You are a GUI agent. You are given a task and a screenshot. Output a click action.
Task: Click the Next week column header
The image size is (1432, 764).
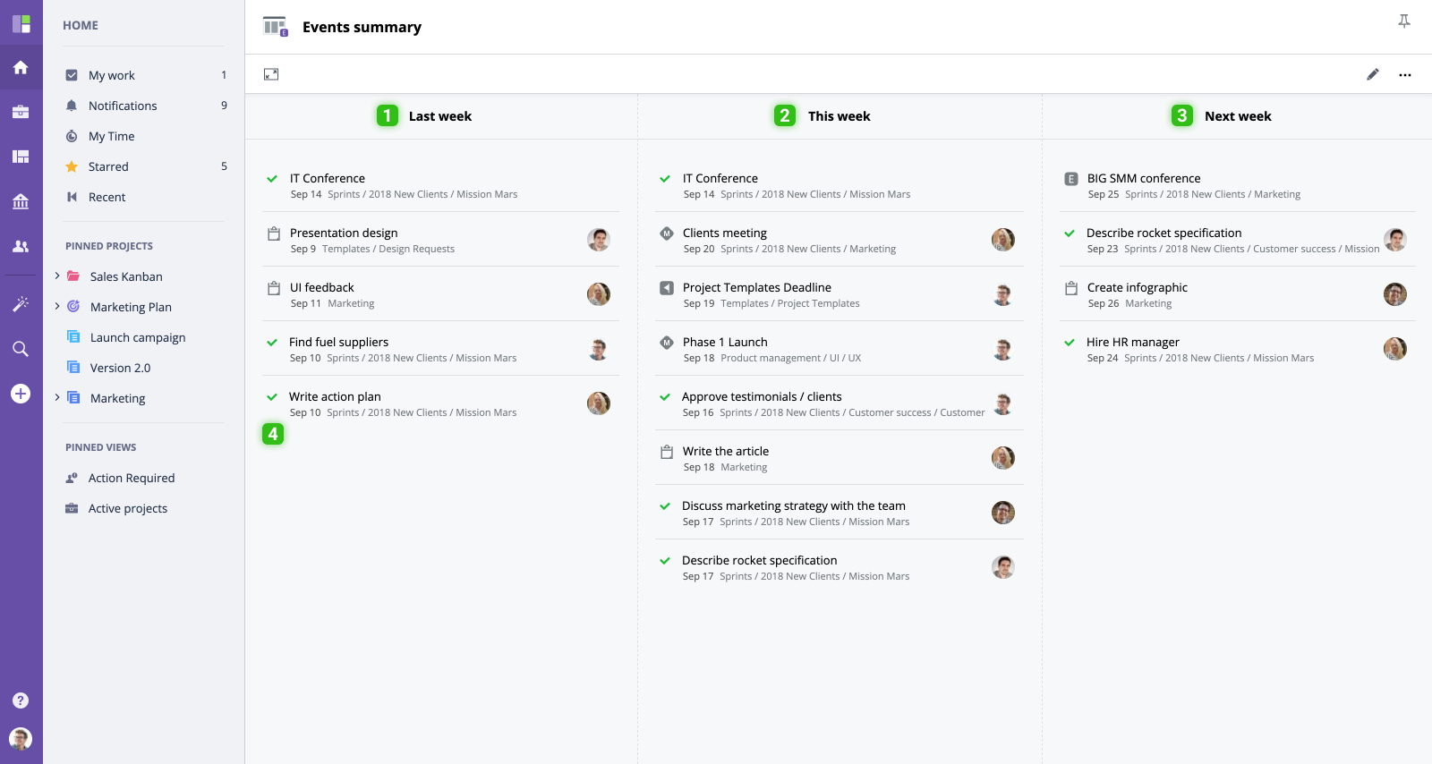(1238, 116)
